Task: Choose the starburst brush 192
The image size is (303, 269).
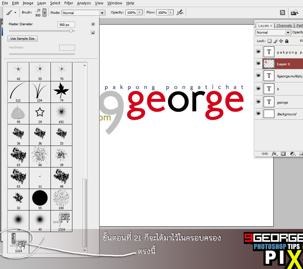Action: pyautogui.click(x=62, y=113)
